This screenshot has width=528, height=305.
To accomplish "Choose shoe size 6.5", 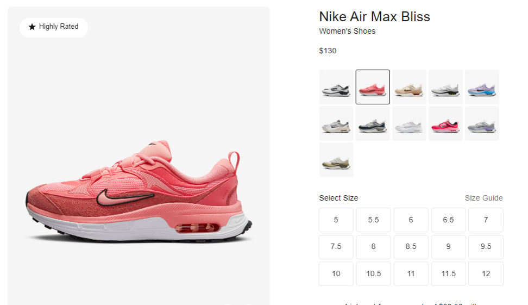I will pos(449,220).
